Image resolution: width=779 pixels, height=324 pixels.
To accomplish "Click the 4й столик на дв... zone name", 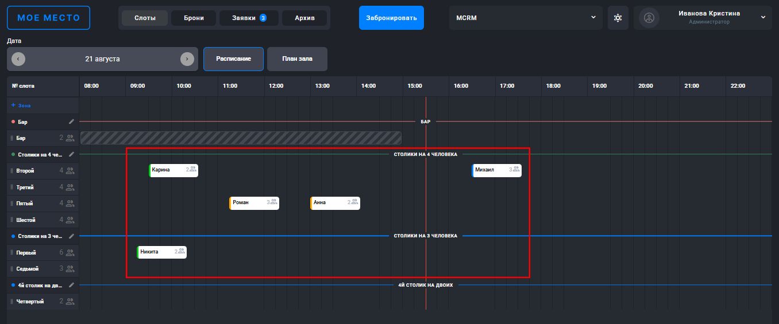I will [40, 286].
